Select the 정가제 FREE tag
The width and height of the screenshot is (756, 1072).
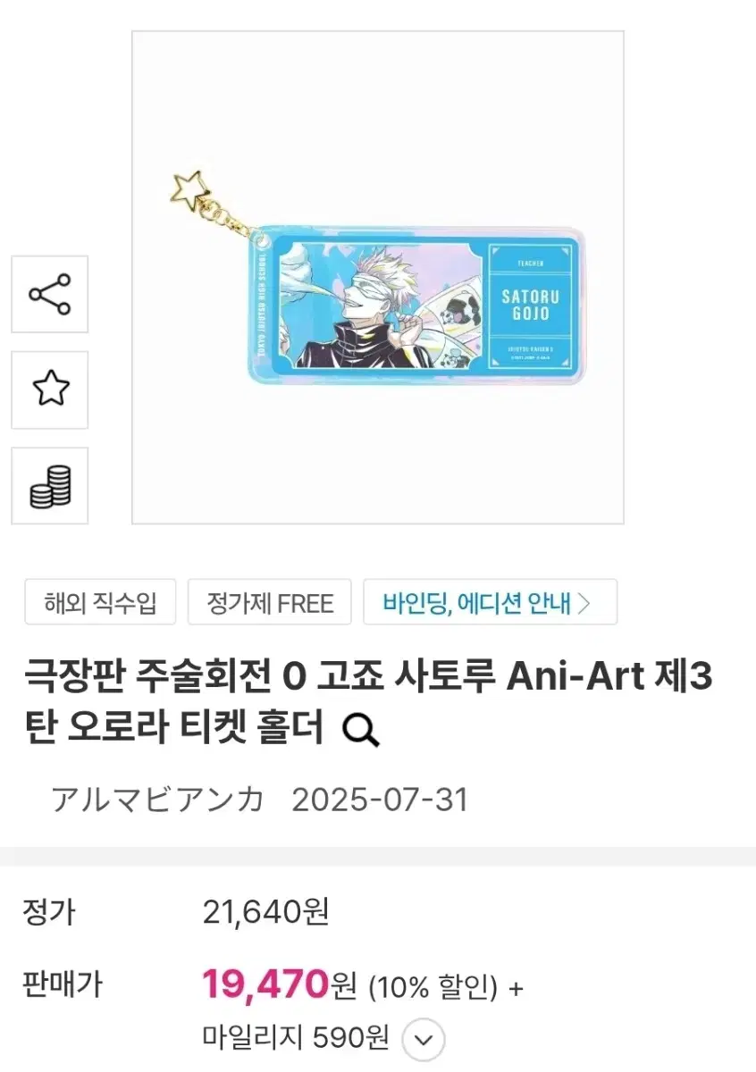click(x=270, y=602)
